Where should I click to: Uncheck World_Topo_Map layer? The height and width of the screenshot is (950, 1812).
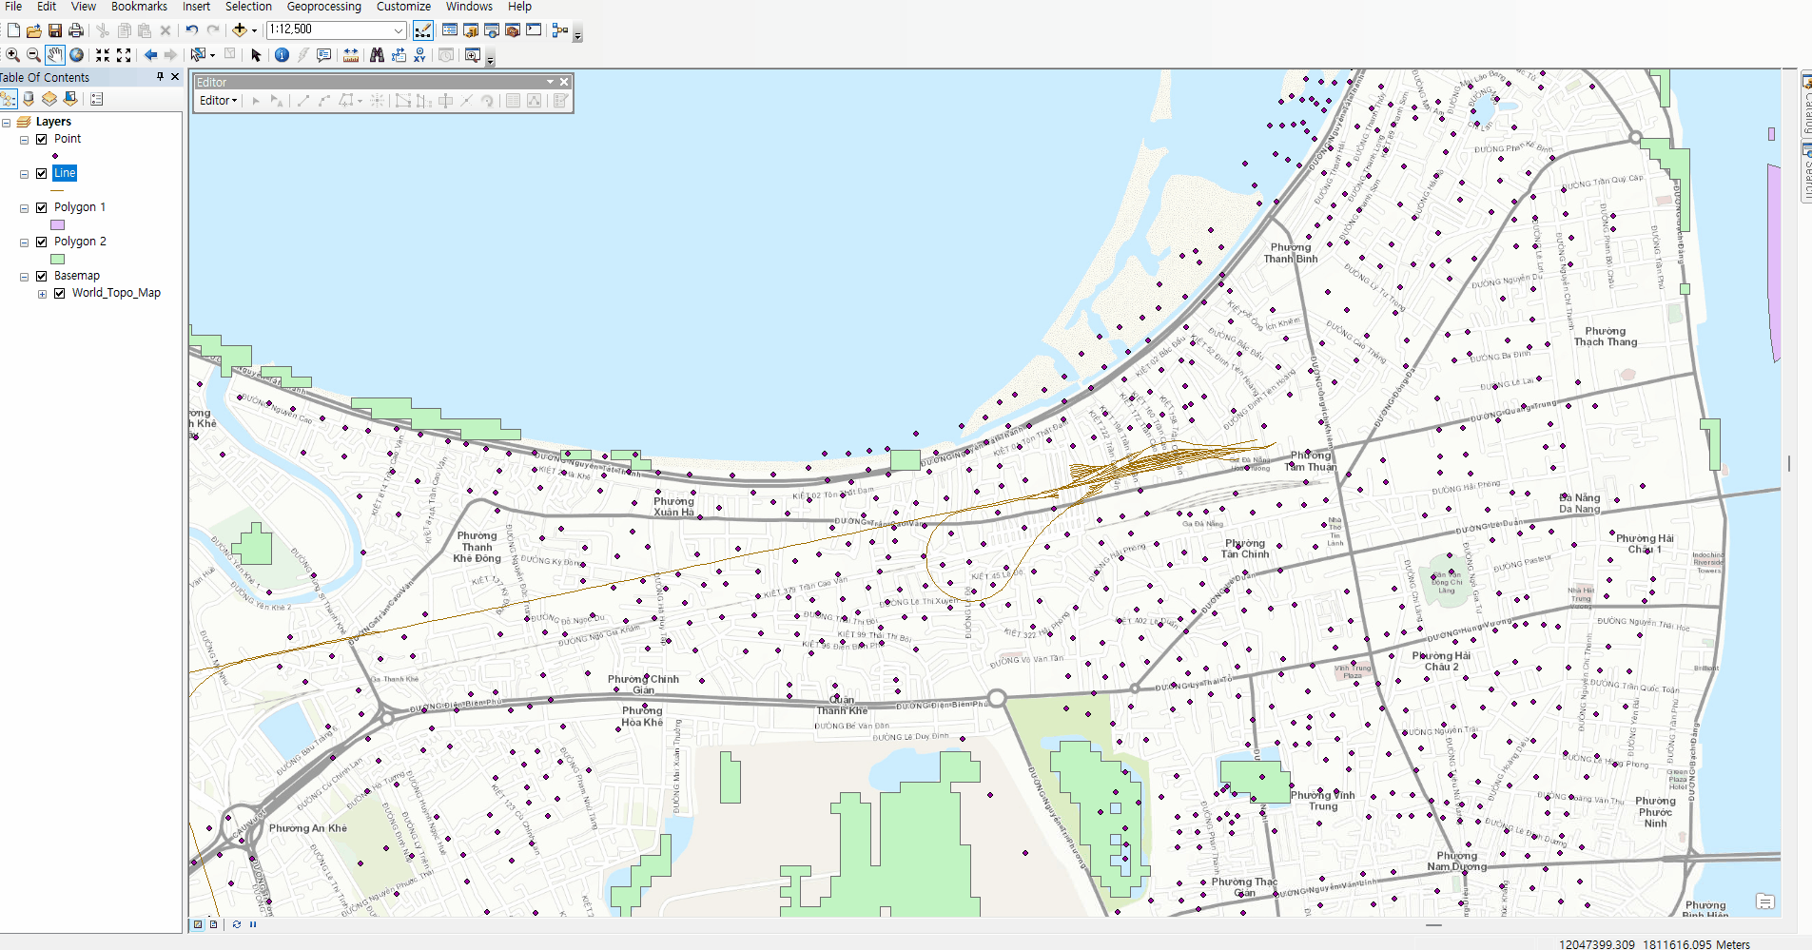(59, 293)
